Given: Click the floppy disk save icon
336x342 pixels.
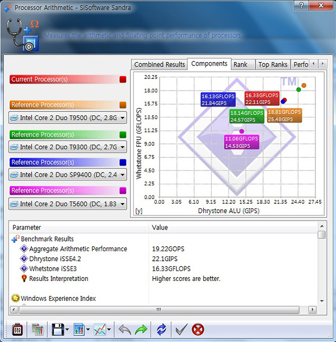Looking at the screenshot, I should tap(58, 330).
